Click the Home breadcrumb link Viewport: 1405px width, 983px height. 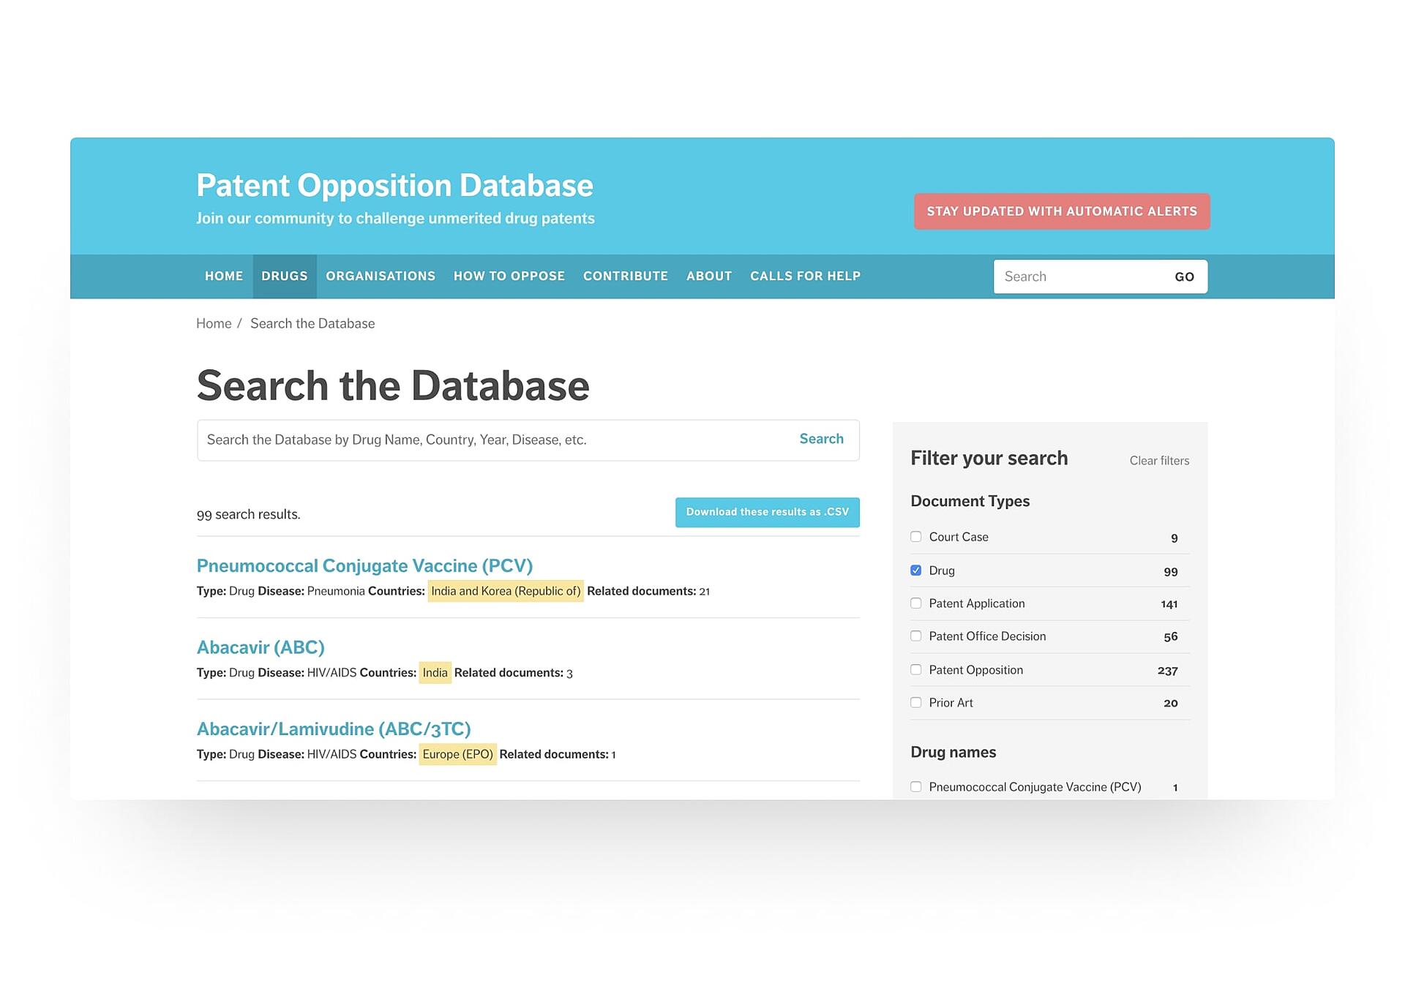[x=213, y=323]
